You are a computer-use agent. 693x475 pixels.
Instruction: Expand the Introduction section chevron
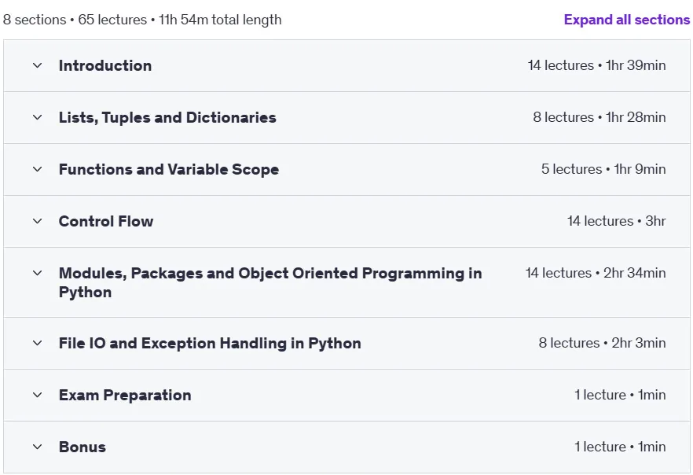click(x=38, y=65)
